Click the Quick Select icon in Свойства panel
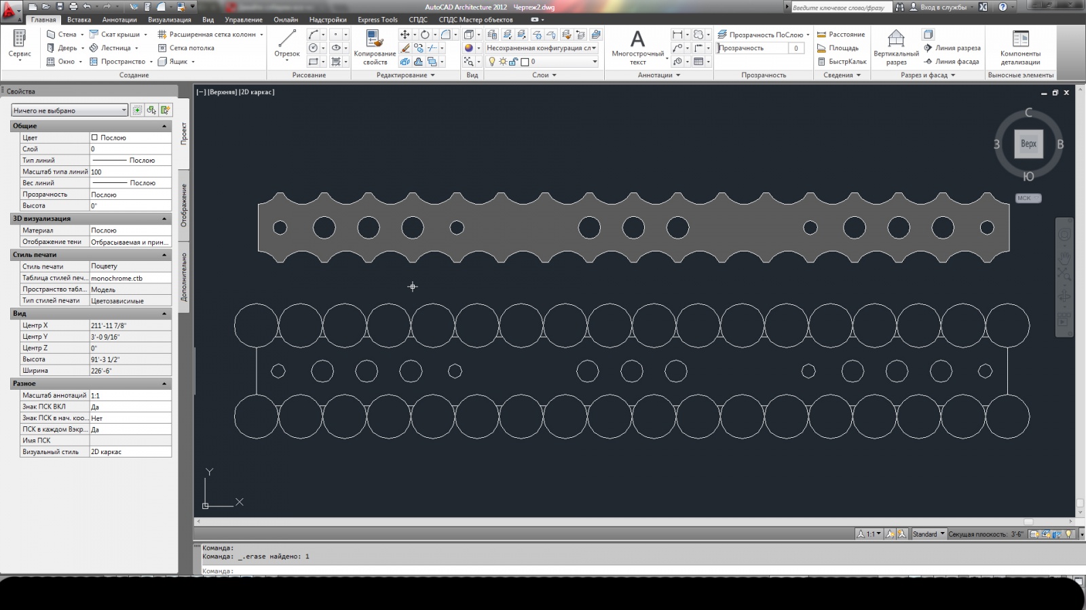 coord(166,110)
